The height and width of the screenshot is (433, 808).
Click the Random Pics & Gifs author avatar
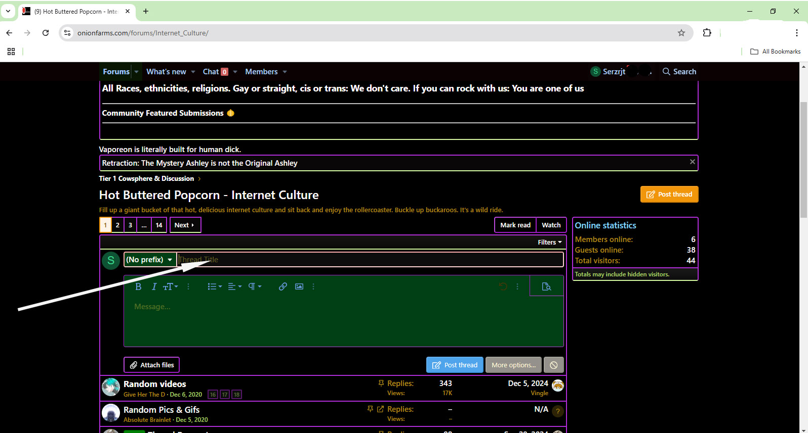click(111, 413)
